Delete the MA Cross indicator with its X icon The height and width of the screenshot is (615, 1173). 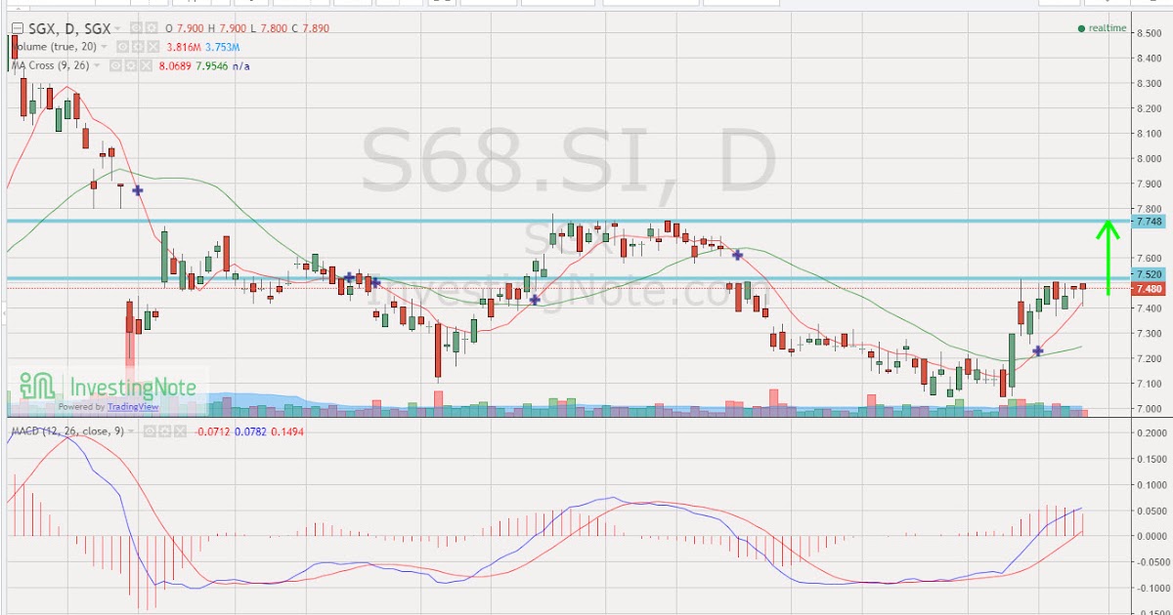[145, 65]
